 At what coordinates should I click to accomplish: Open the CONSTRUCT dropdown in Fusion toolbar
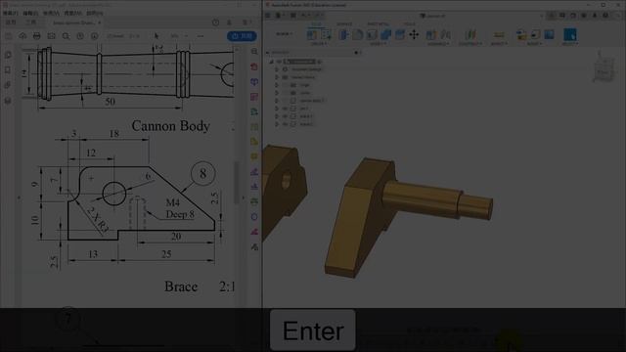pyautogui.click(x=470, y=43)
